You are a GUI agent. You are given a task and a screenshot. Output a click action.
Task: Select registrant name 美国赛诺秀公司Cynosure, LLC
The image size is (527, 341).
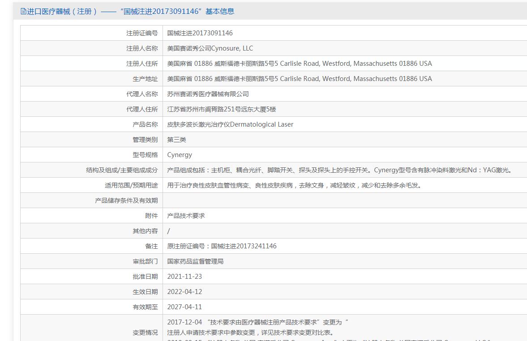pos(210,48)
